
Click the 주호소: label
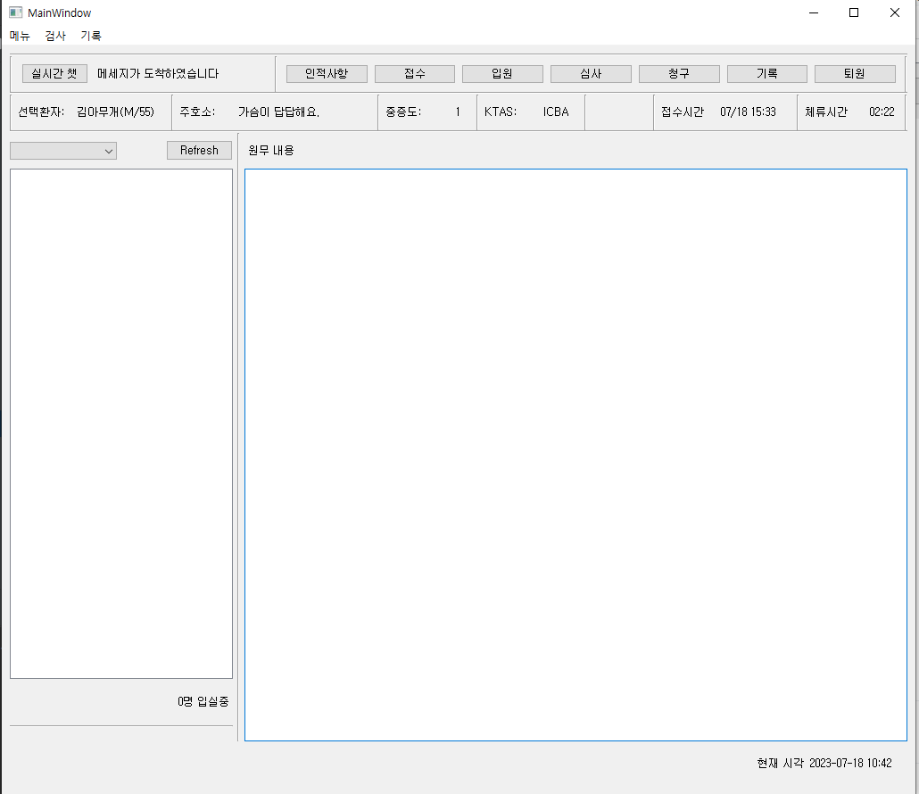pyautogui.click(x=197, y=112)
